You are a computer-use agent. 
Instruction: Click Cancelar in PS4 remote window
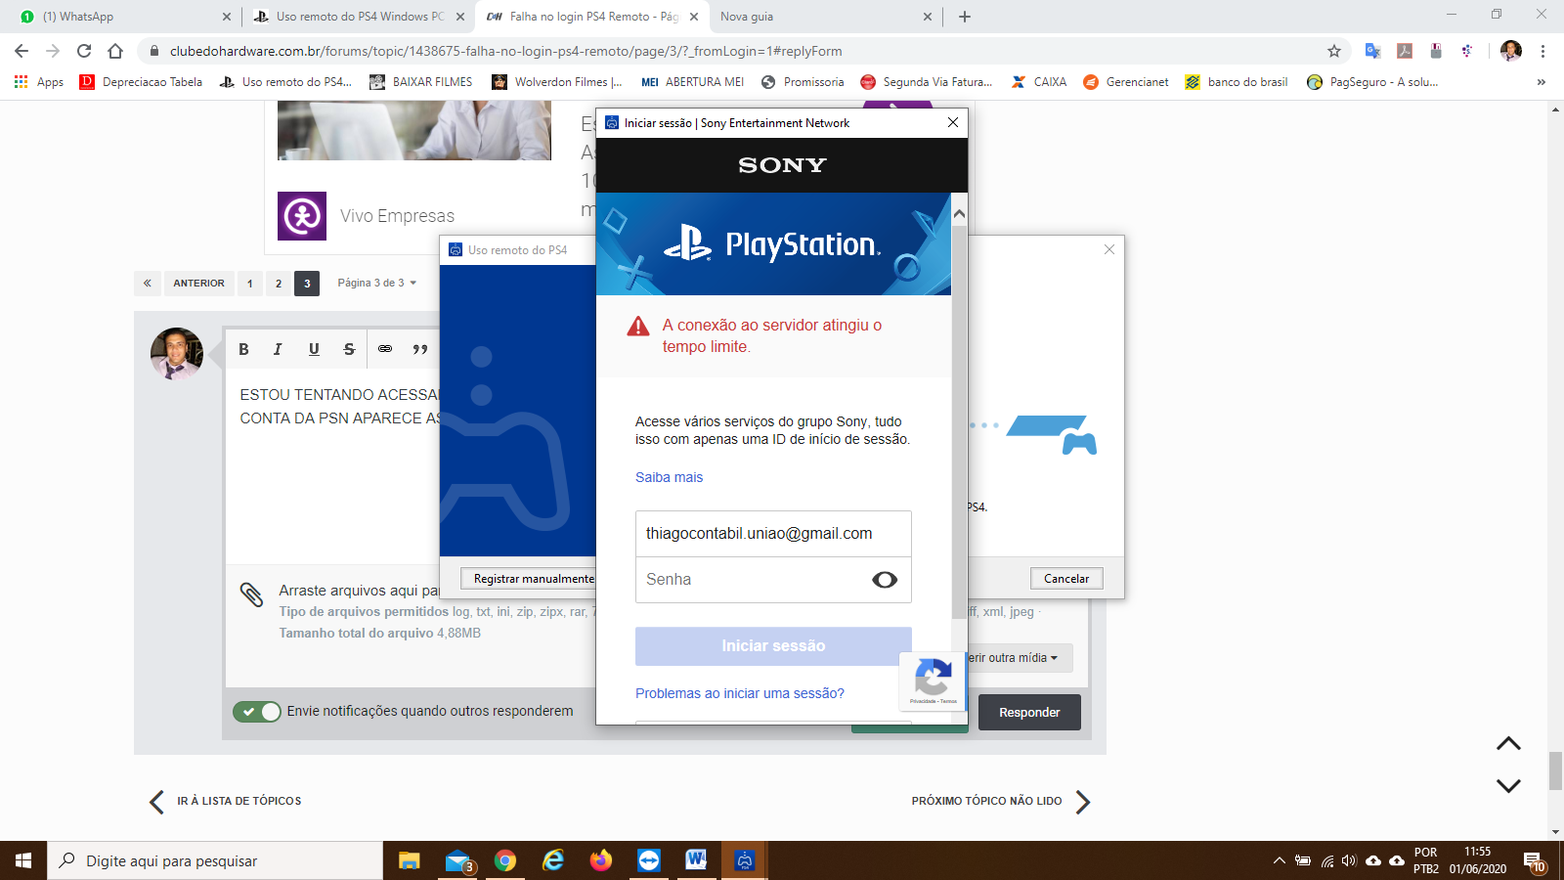click(x=1066, y=579)
